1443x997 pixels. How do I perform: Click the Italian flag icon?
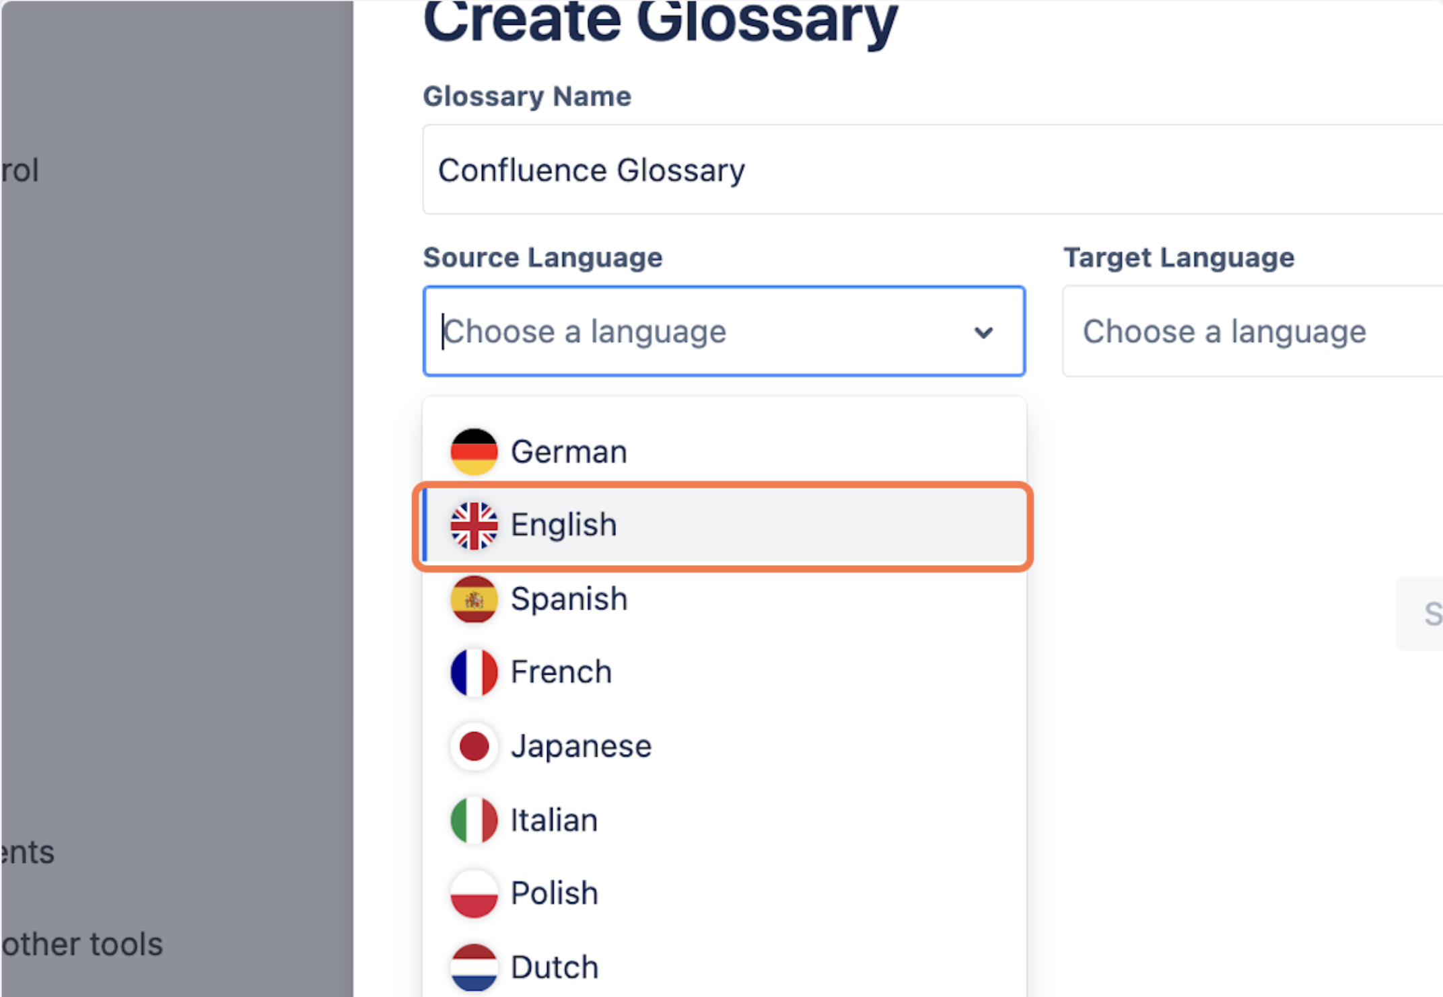474,820
